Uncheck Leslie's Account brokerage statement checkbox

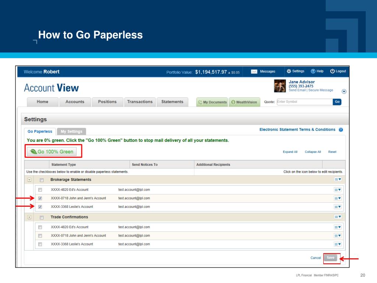tap(40, 207)
